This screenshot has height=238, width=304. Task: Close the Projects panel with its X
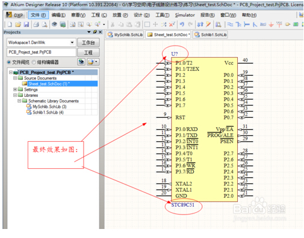click(x=101, y=32)
